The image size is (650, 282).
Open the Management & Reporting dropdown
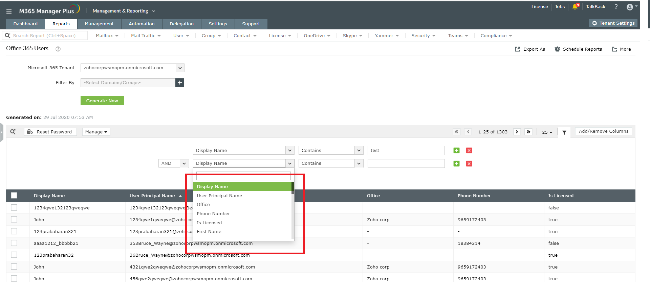(124, 11)
